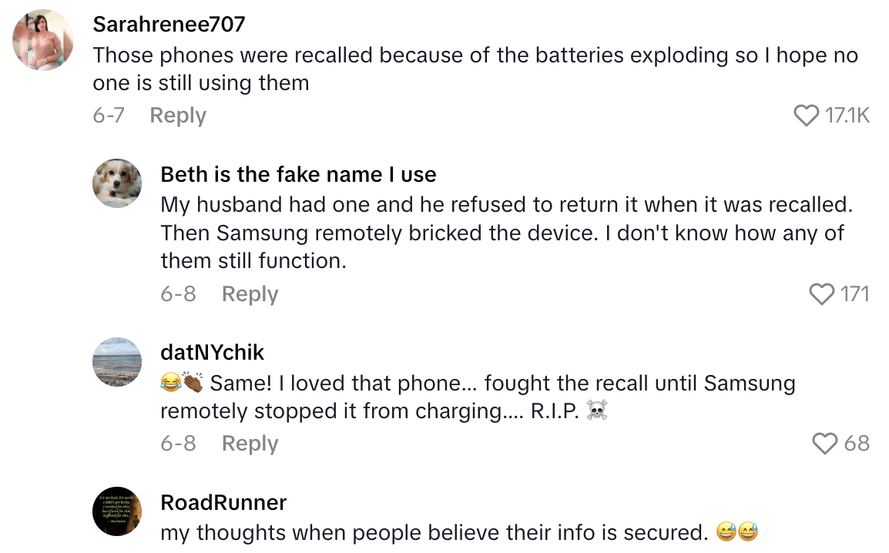Image resolution: width=889 pixels, height=553 pixels.
Task: Reply to Beth's recalled phone comment
Action: click(x=250, y=293)
